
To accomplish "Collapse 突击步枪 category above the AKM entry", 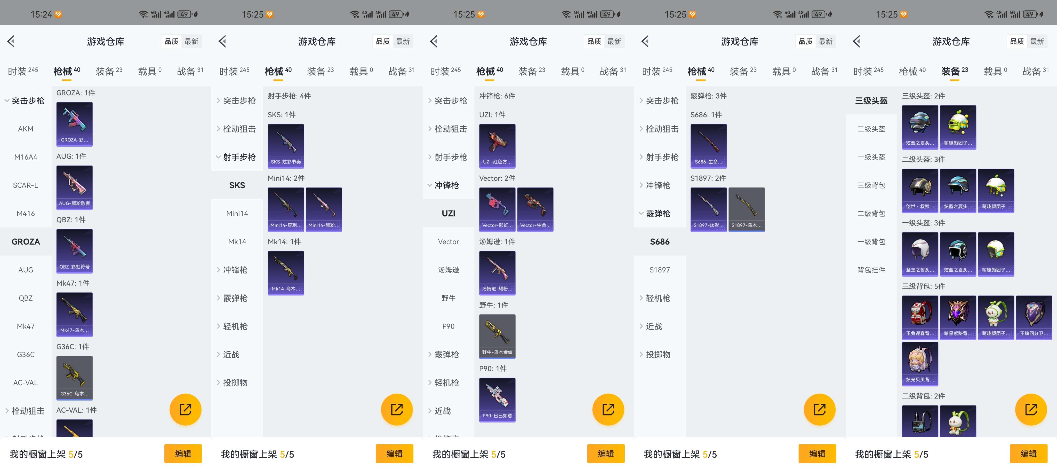I will point(26,100).
